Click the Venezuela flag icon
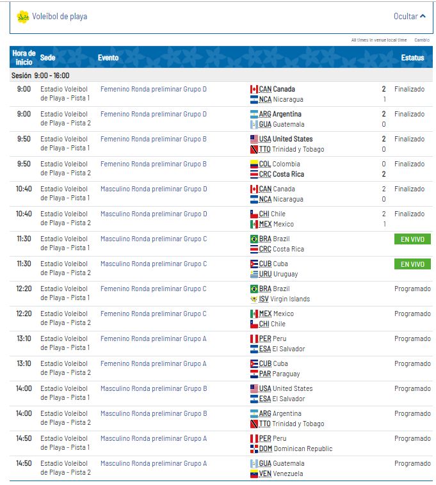Viewport: 436px width, 485px height. click(x=254, y=473)
